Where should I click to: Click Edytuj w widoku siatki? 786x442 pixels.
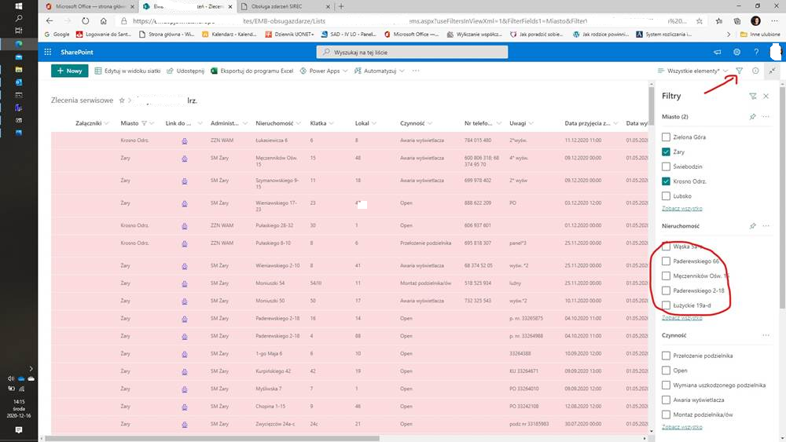[127, 71]
